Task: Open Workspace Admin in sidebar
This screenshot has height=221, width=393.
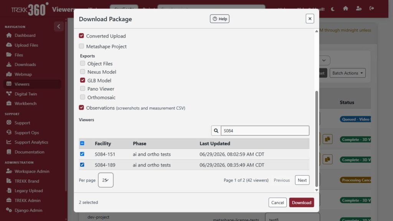Action: 32,172
